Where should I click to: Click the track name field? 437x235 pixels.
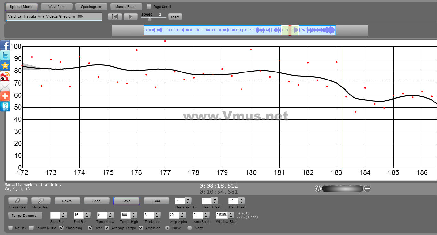click(x=54, y=16)
